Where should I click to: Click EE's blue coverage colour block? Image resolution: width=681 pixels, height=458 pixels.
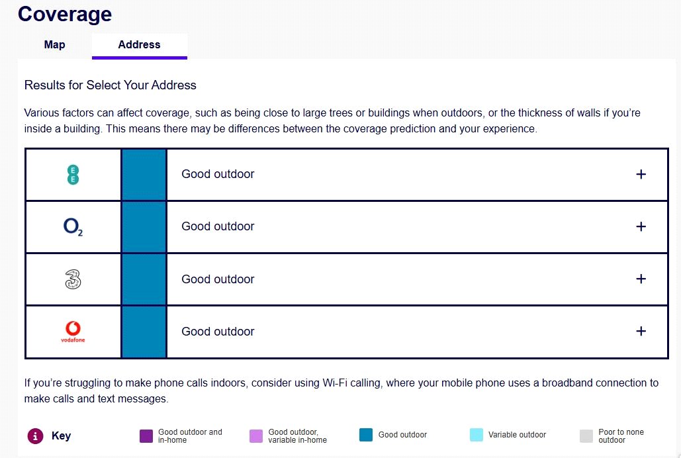click(144, 175)
